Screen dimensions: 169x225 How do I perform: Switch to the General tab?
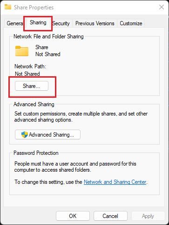click(x=14, y=23)
